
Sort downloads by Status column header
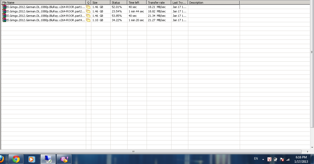point(119,3)
